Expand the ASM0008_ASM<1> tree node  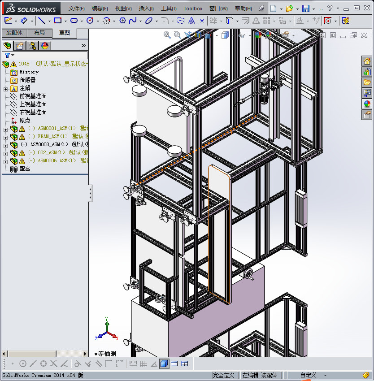(5, 146)
